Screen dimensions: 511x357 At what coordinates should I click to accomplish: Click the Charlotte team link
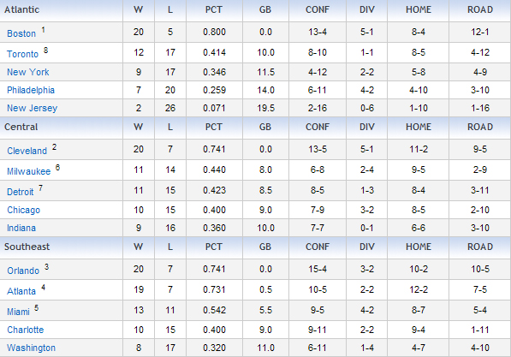click(26, 330)
